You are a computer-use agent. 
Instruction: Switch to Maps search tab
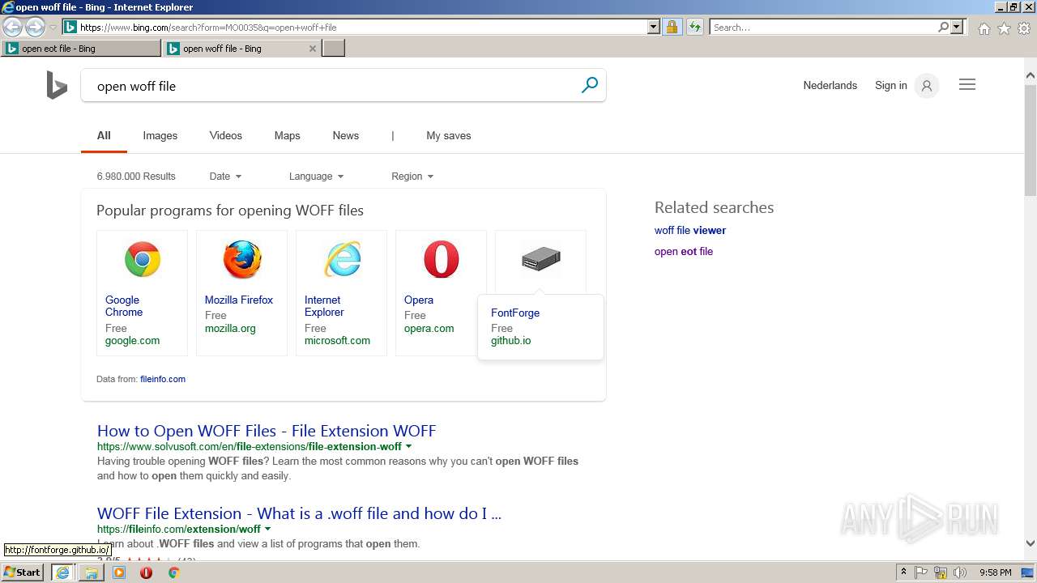287,135
